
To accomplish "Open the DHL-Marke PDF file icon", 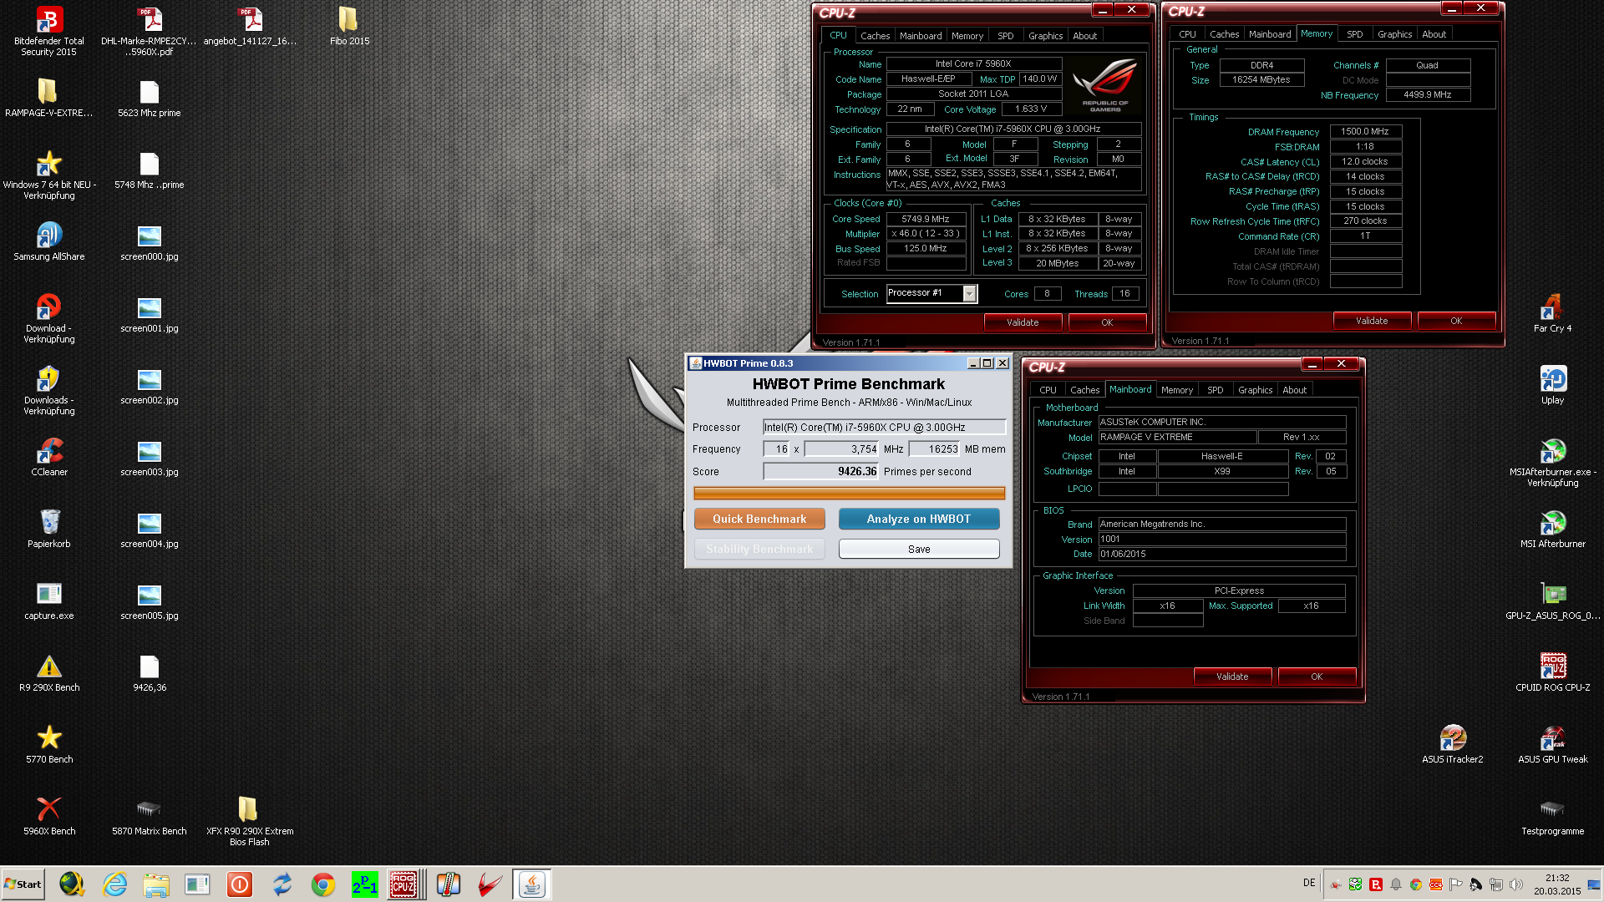I will pyautogui.click(x=149, y=31).
